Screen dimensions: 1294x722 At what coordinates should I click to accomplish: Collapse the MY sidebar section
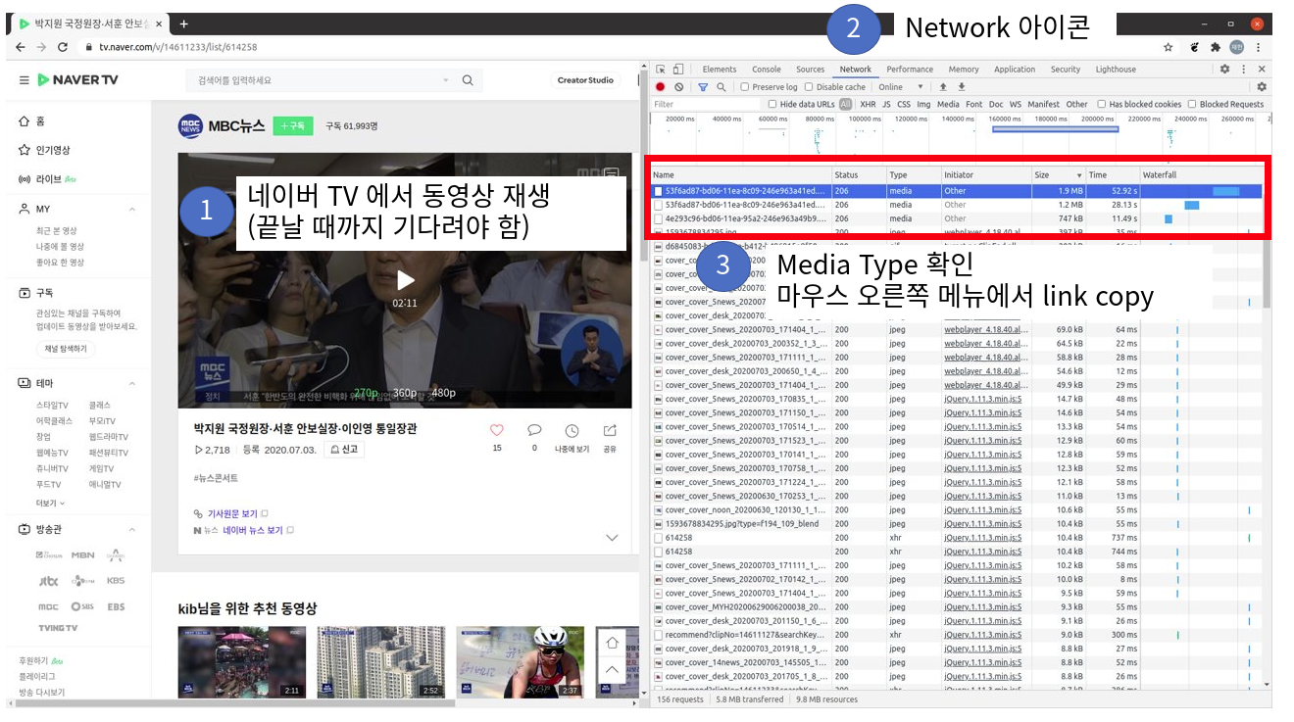(x=132, y=209)
